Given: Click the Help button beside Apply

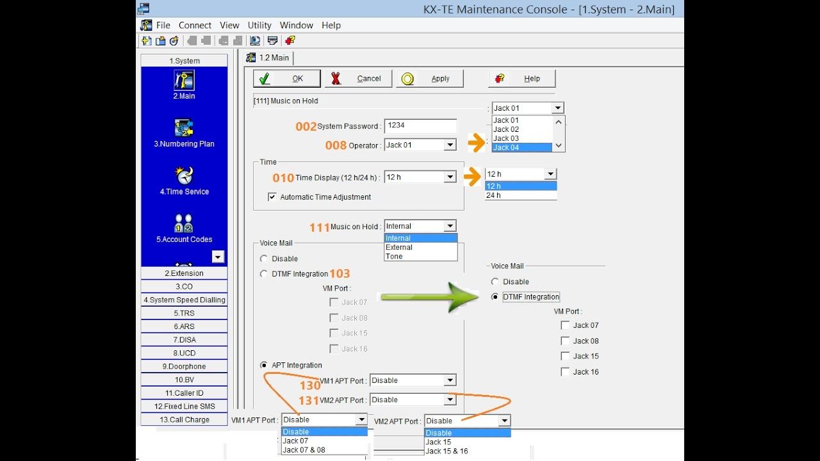Looking at the screenshot, I should point(521,79).
